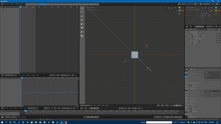Select the Transform tool
This screenshot has width=221, height=124.
pyautogui.click(x=82, y=28)
